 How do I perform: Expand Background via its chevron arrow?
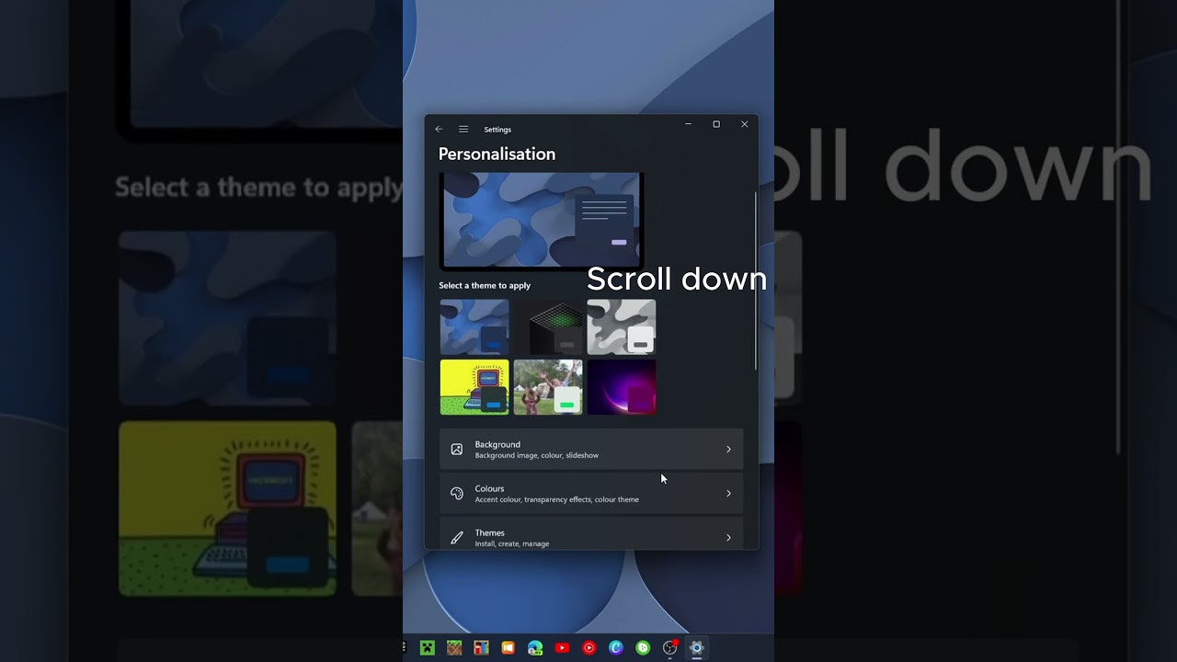tap(728, 450)
